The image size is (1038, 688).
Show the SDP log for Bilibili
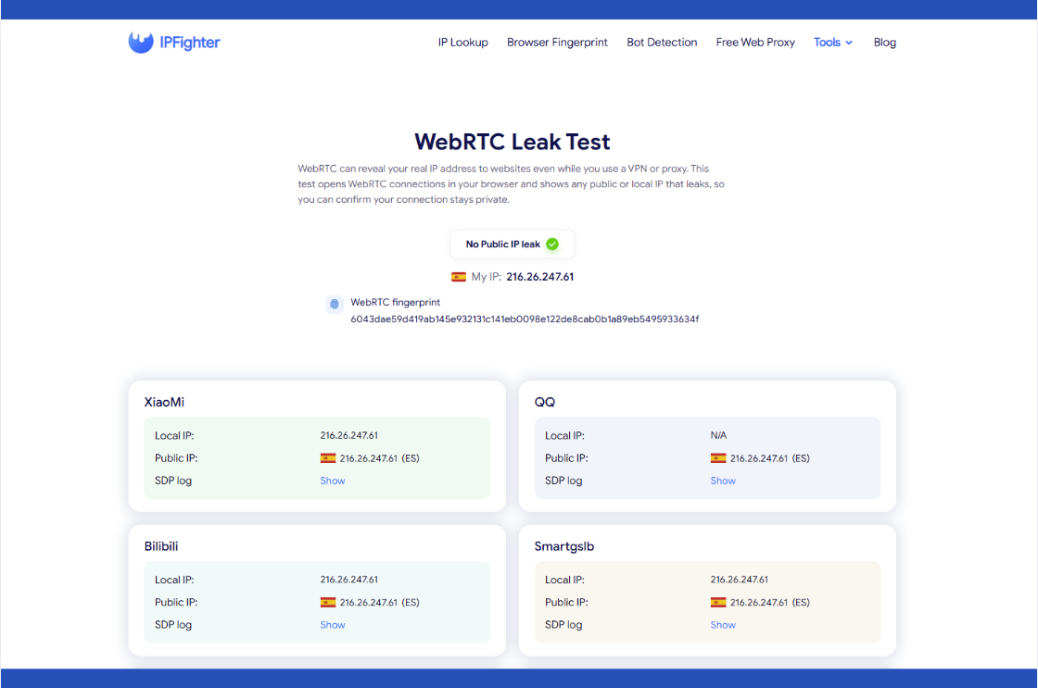333,625
